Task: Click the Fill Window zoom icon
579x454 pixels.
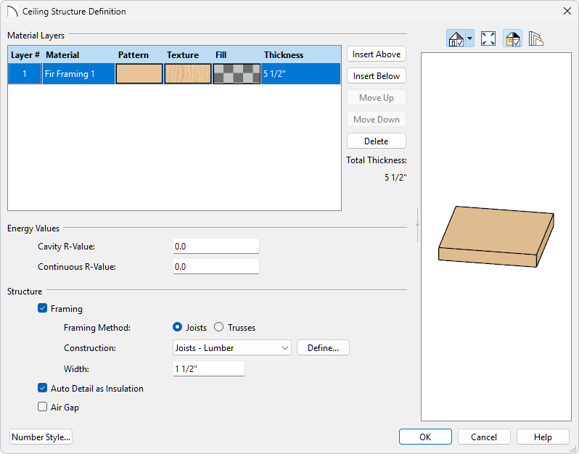Action: coord(488,38)
